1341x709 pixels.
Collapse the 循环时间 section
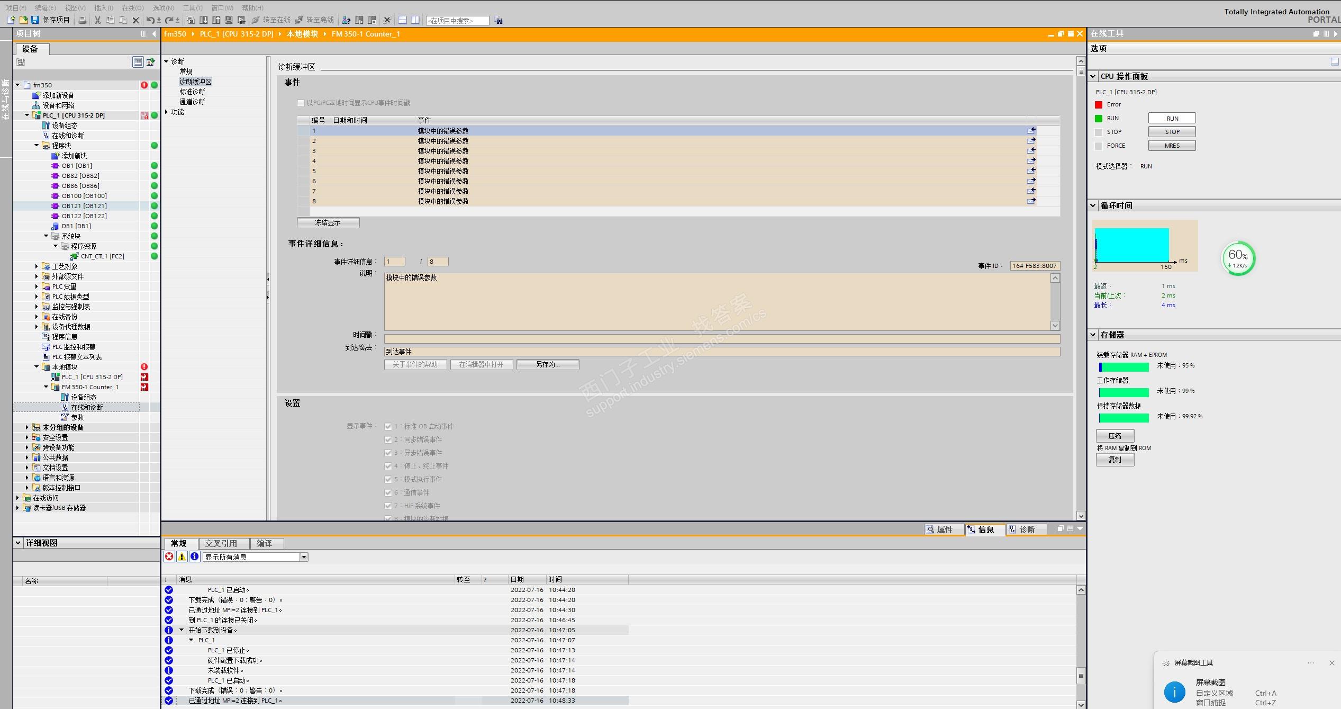(1093, 205)
